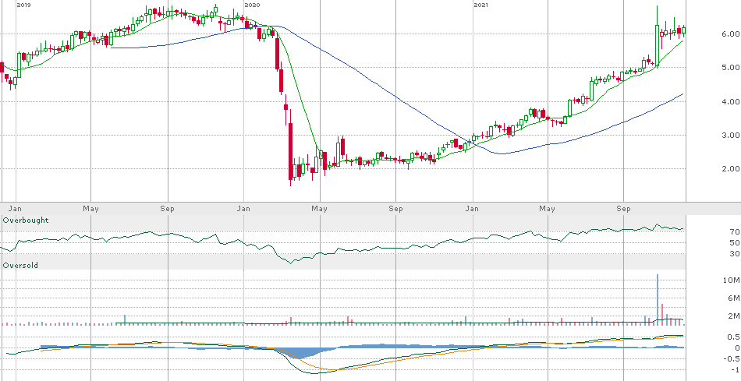This screenshot has width=741, height=381.
Task: Click the Jan label beneath 2021
Action: 472,209
